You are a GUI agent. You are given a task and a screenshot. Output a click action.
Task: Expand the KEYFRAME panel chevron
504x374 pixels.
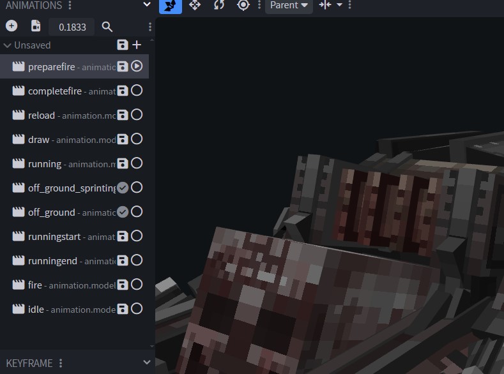(147, 363)
